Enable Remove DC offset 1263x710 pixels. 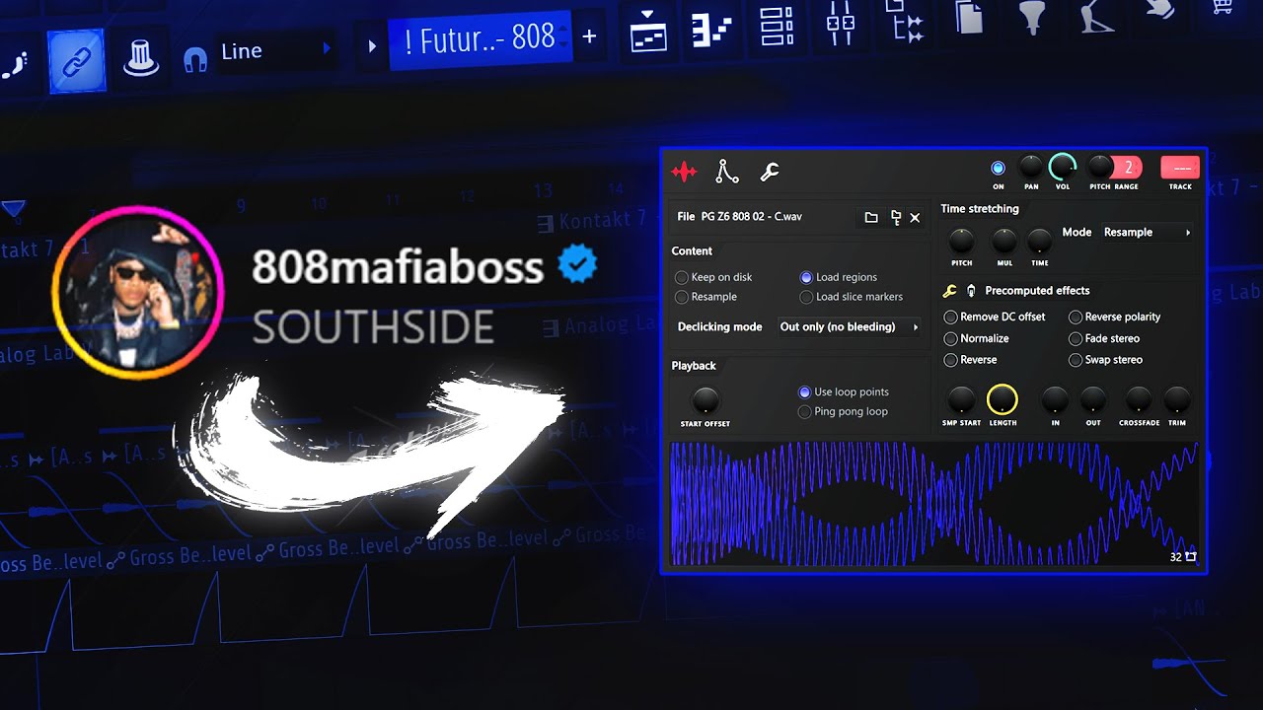click(x=995, y=317)
